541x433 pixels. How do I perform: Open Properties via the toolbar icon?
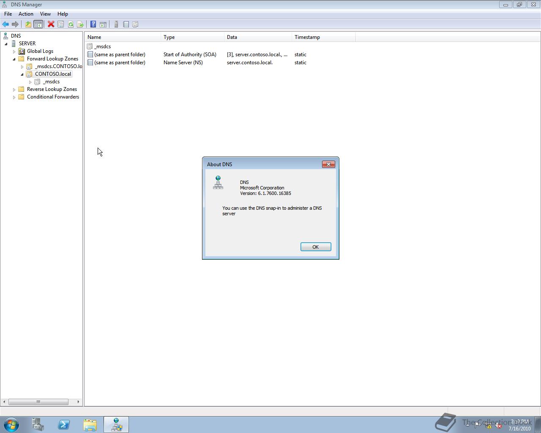tap(61, 25)
